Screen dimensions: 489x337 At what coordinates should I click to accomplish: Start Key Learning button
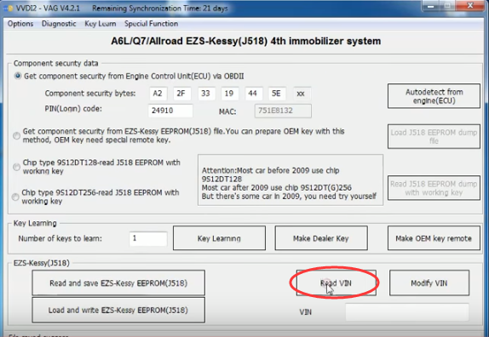[219, 238]
